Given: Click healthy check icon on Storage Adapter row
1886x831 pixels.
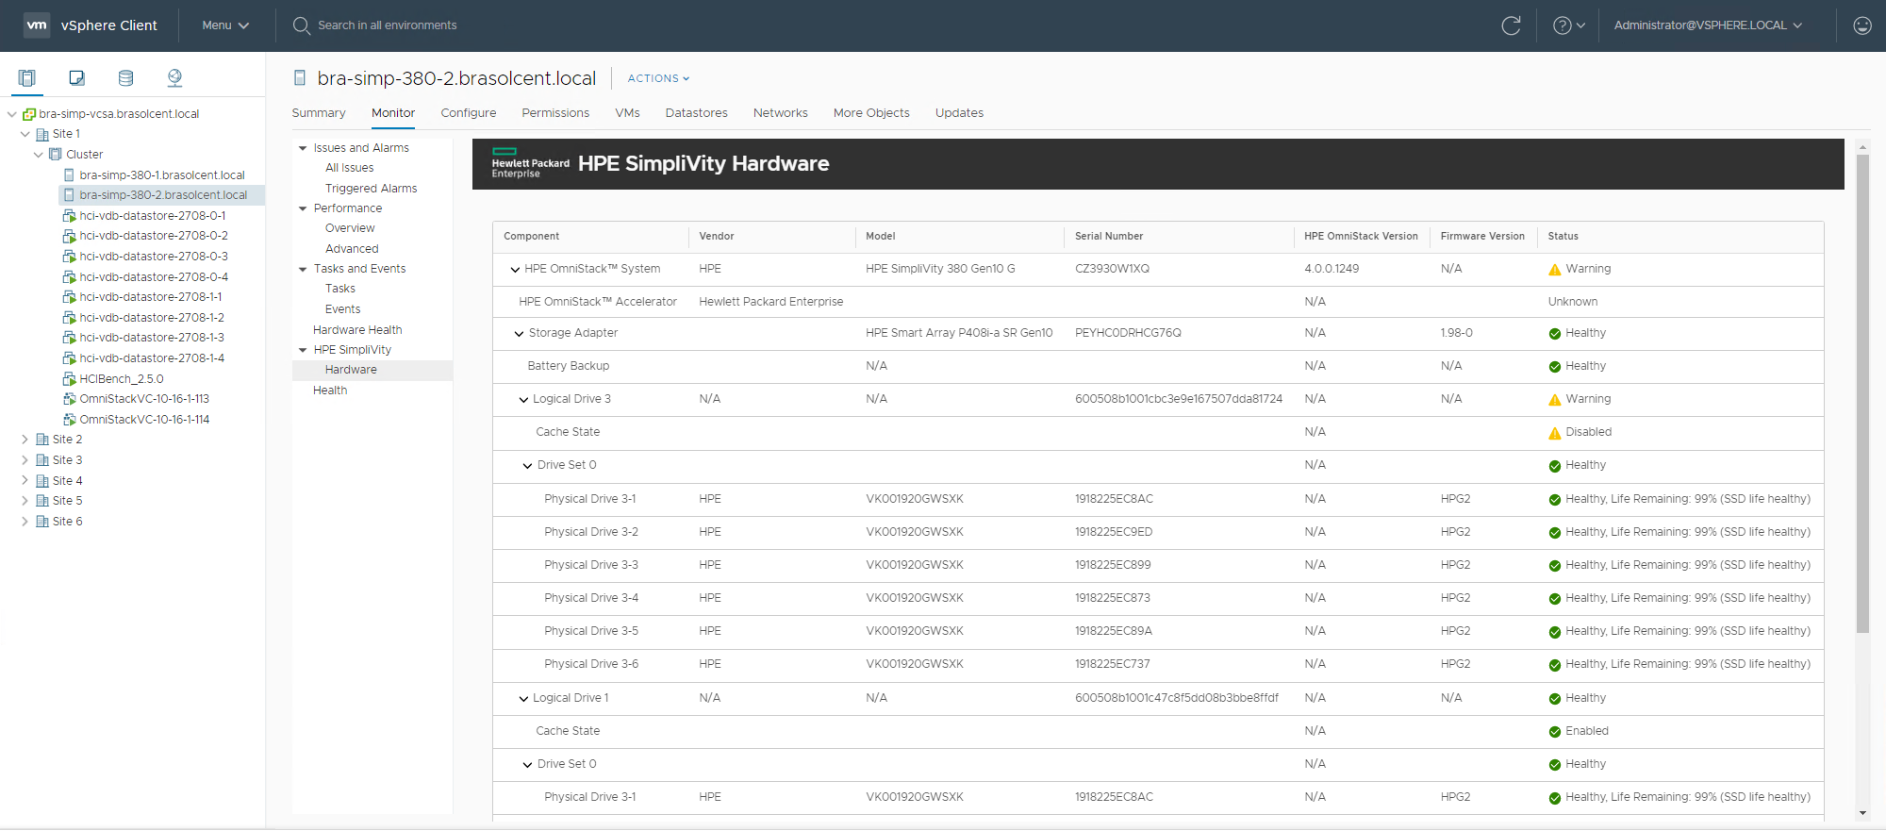Looking at the screenshot, I should [x=1555, y=334].
